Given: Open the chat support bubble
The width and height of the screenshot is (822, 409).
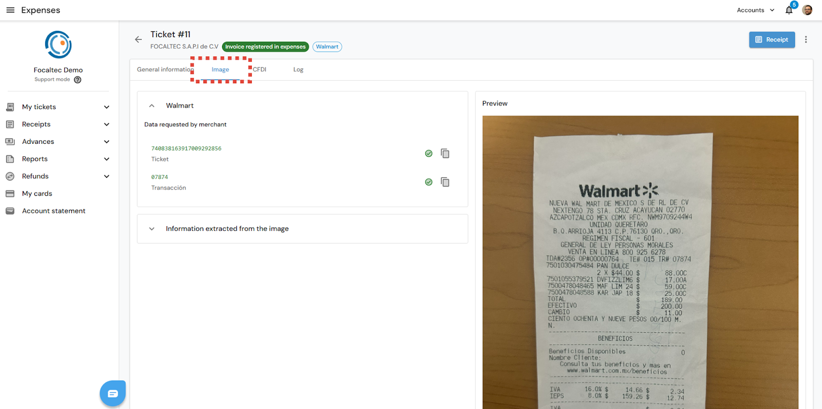Looking at the screenshot, I should (113, 394).
